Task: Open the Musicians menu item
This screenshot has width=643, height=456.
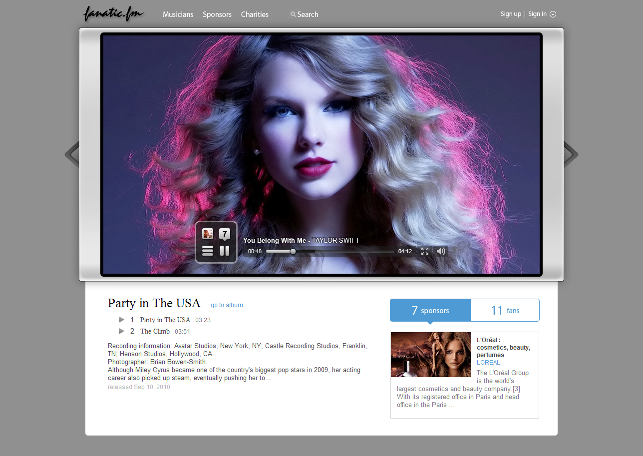Action: (178, 14)
